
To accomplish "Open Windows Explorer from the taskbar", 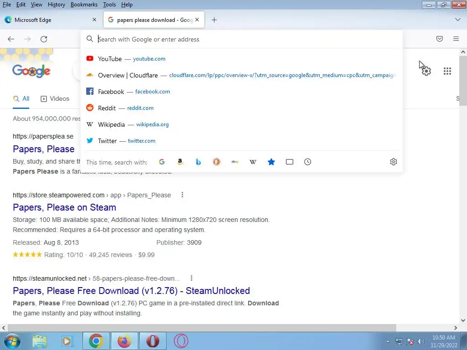I will coord(40,341).
